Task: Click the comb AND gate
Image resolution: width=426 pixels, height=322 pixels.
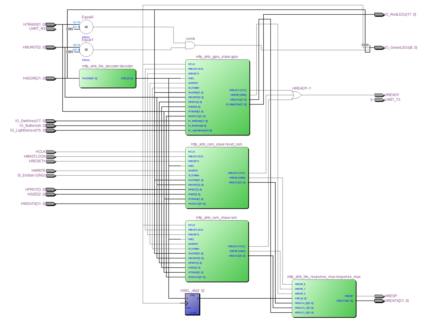Action: tap(190, 46)
